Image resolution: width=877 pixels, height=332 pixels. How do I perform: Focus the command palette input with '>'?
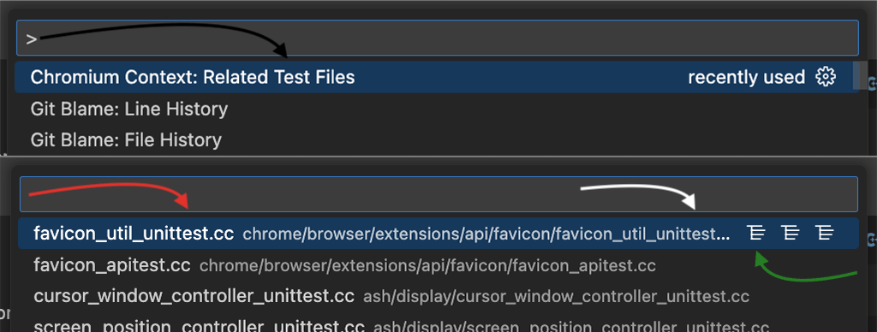(438, 38)
